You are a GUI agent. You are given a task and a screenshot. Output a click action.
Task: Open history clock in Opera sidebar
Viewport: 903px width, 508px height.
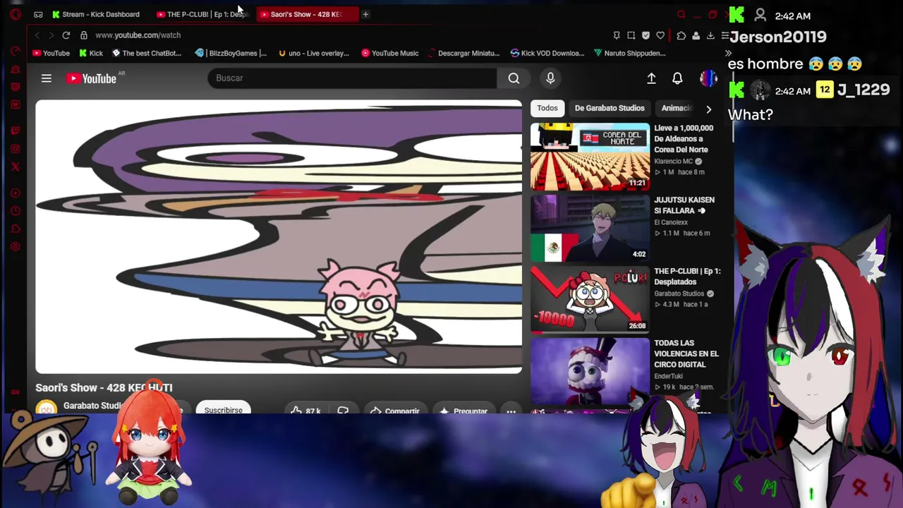tap(16, 211)
